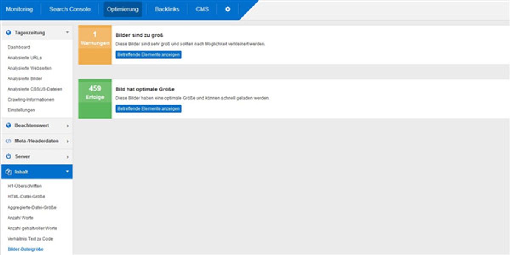
Task: Click the globe icon beside Tageszeitung
Action: (x=8, y=32)
